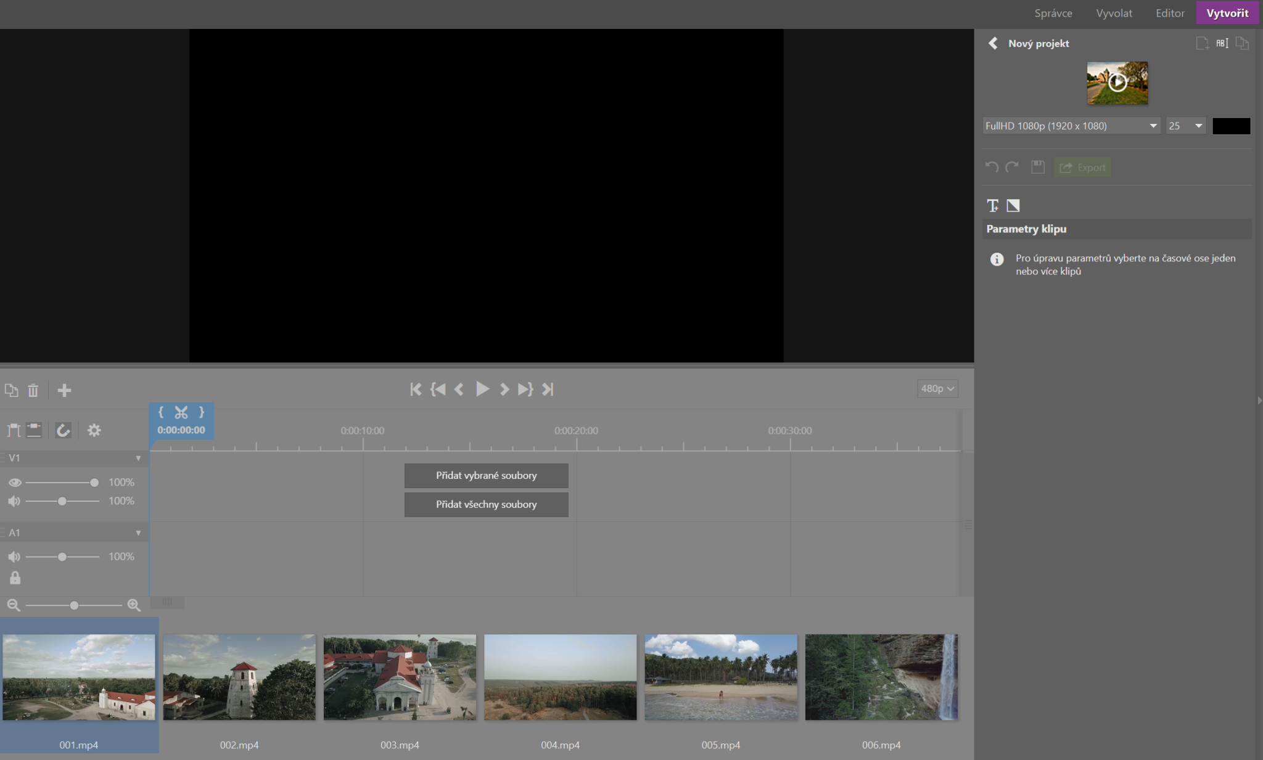The width and height of the screenshot is (1263, 760).
Task: Step back one frame
Action: 459,389
